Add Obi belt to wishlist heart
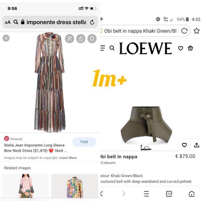The image size is (201, 201). 184,145
